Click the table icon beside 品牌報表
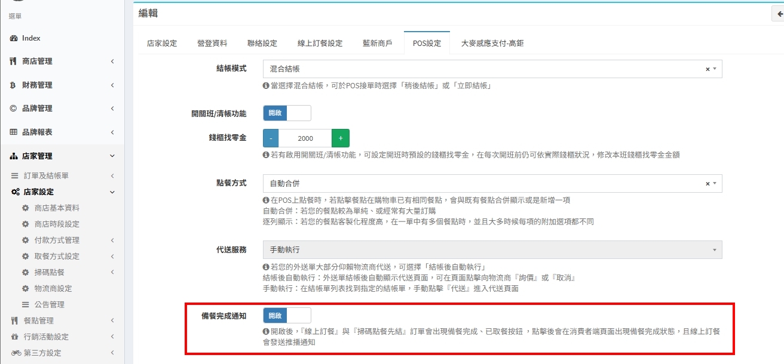The image size is (784, 364). click(x=13, y=132)
